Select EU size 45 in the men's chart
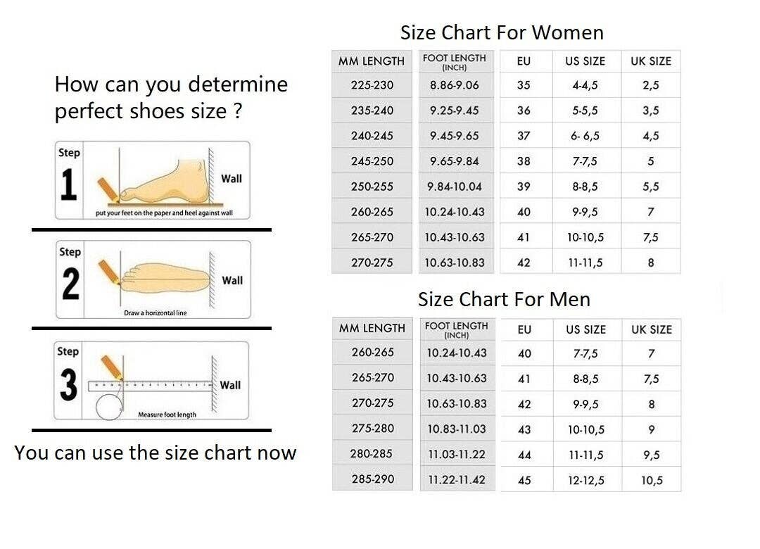760x549 pixels. (x=524, y=480)
